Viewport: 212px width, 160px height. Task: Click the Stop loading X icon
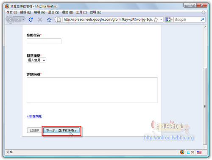pyautogui.click(x=40, y=19)
